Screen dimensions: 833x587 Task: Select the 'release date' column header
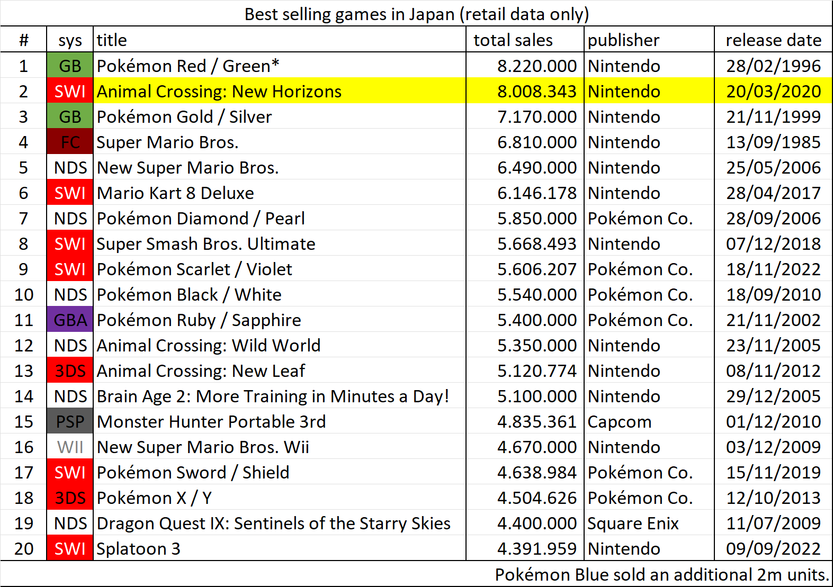point(773,40)
